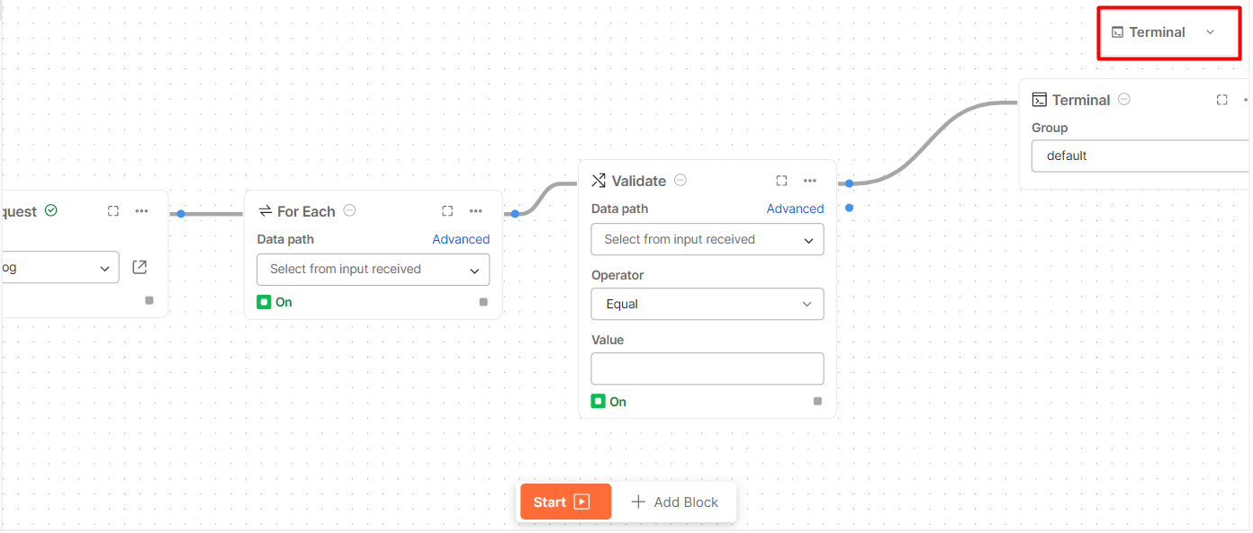The width and height of the screenshot is (1253, 533).
Task: Click minus circle icon beside For Each title
Action: (349, 210)
